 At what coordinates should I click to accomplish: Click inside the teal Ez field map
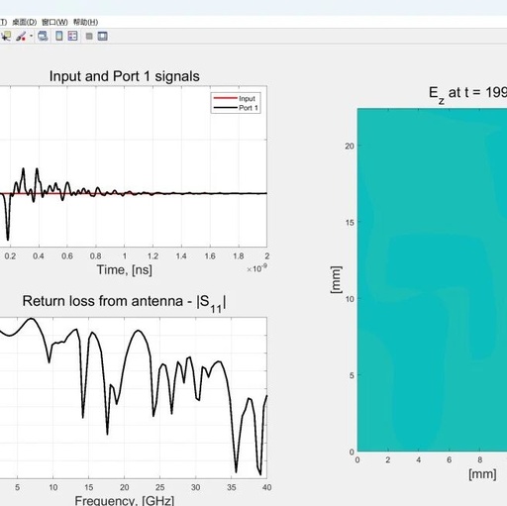(432, 279)
